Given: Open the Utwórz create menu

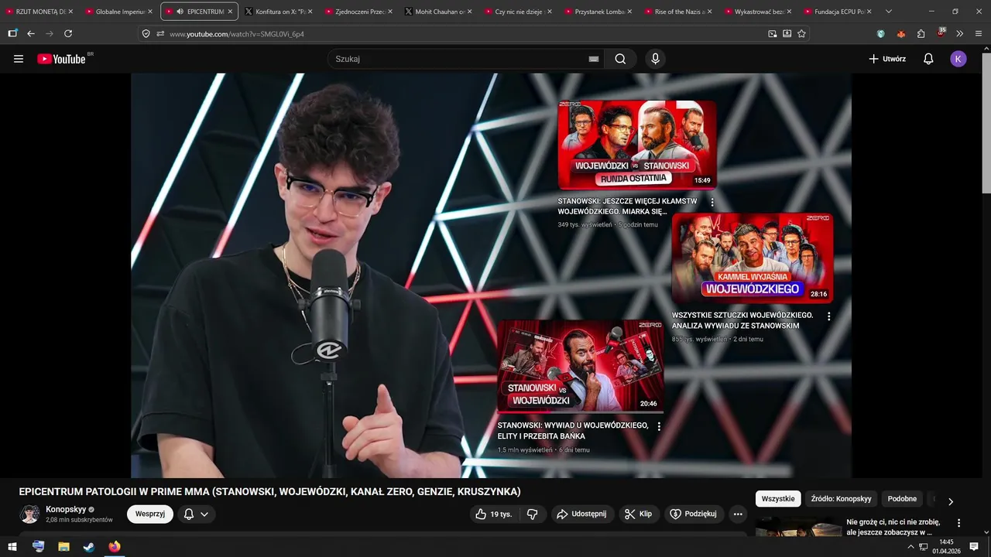Looking at the screenshot, I should (x=887, y=59).
